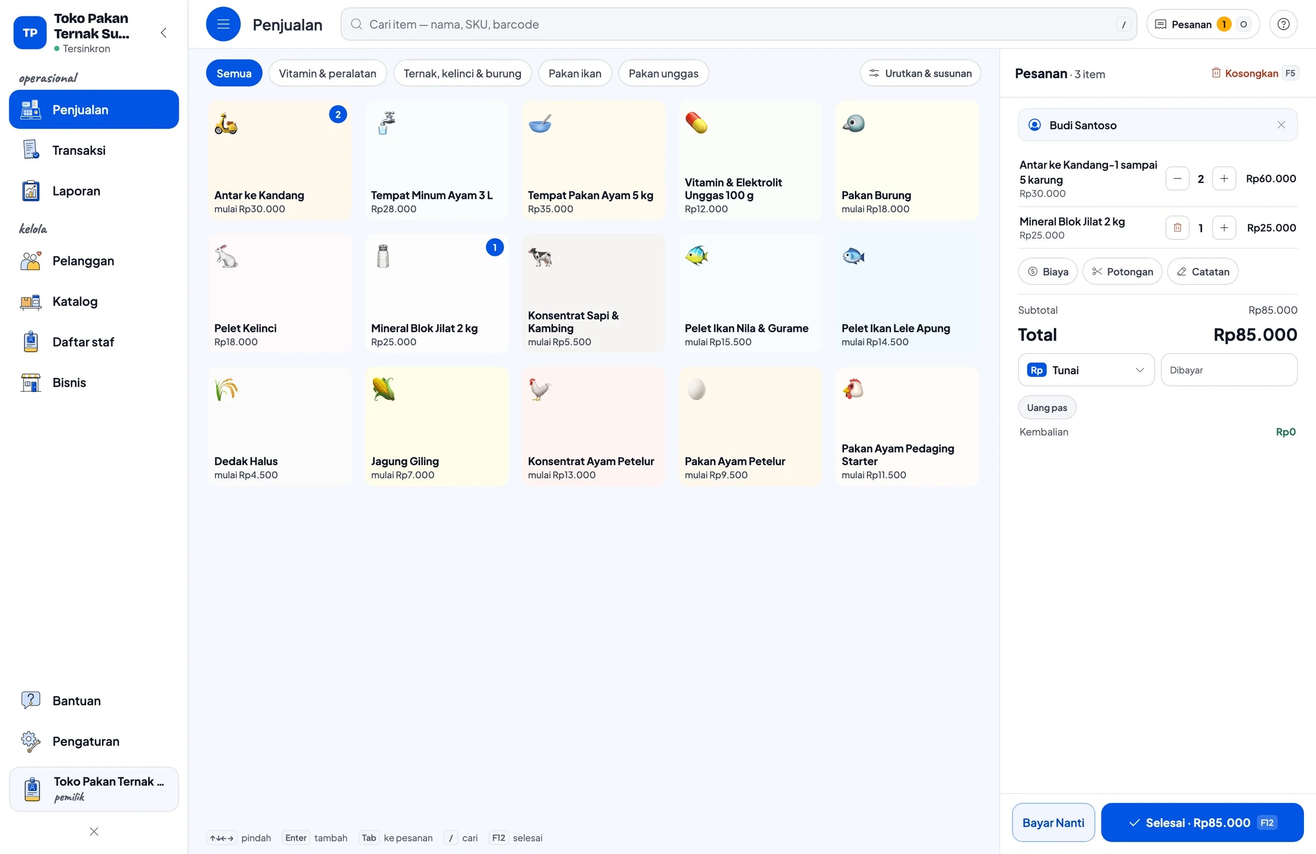Add the Pelet Kelinci item

[279, 293]
